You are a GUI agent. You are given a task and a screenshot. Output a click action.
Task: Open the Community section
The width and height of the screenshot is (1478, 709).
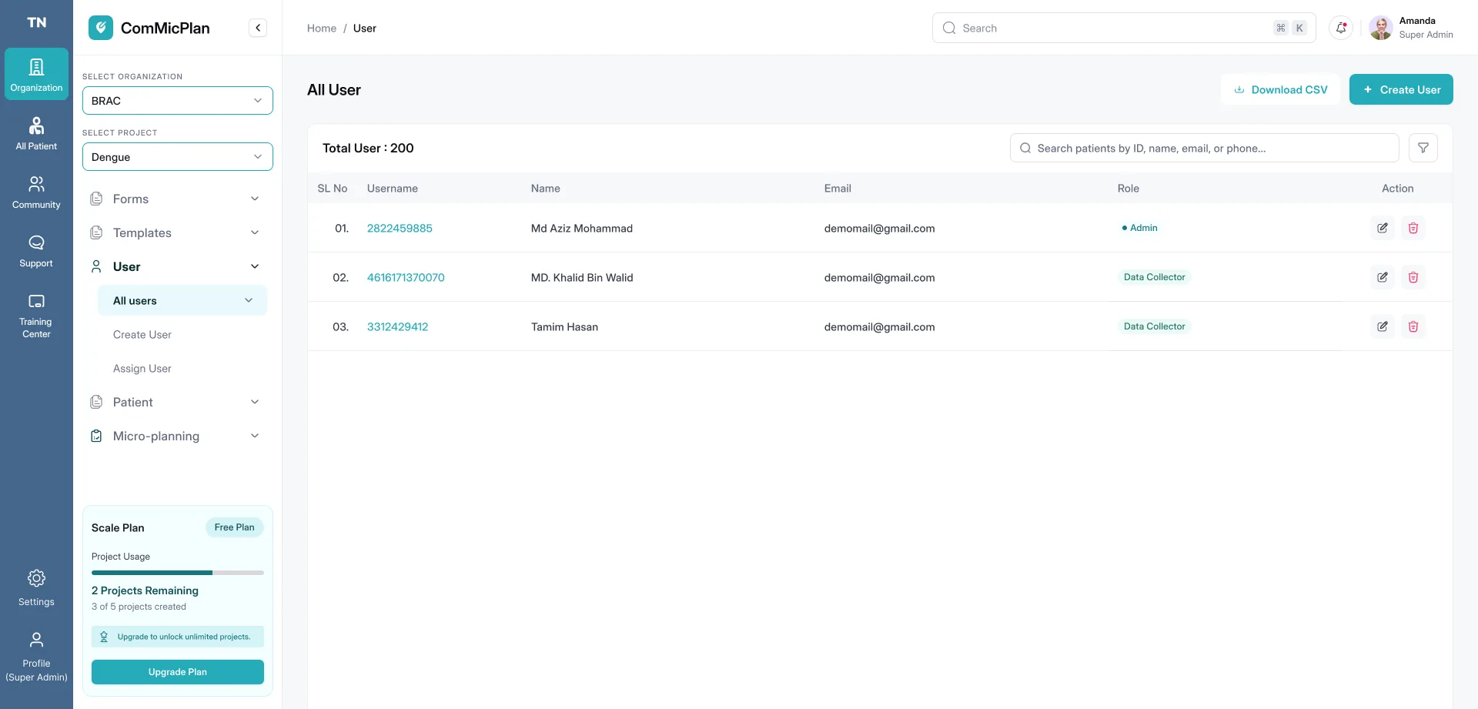click(x=36, y=192)
